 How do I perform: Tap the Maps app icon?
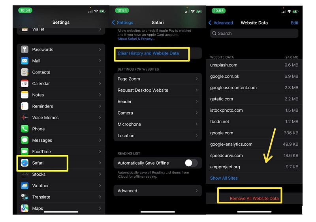coord(24,208)
